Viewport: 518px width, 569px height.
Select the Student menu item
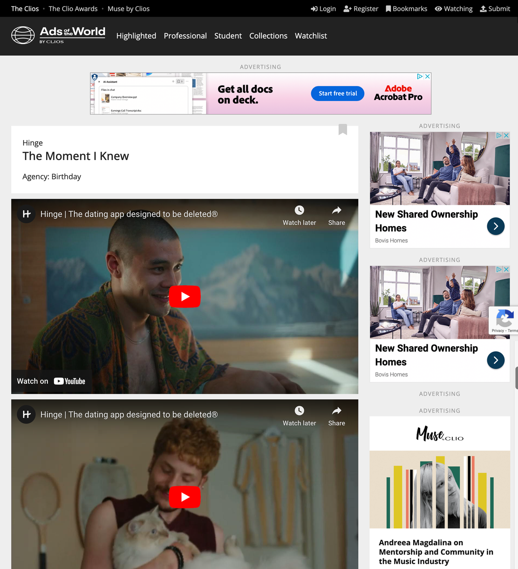coord(228,36)
